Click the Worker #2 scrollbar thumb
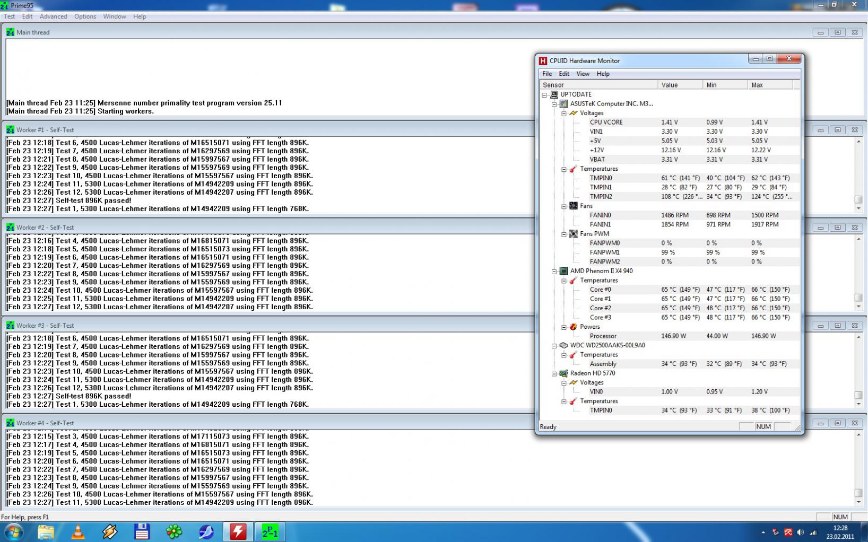 tap(858, 298)
